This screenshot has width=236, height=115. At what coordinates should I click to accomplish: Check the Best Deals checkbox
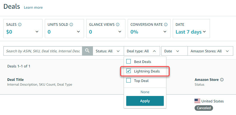(x=128, y=62)
